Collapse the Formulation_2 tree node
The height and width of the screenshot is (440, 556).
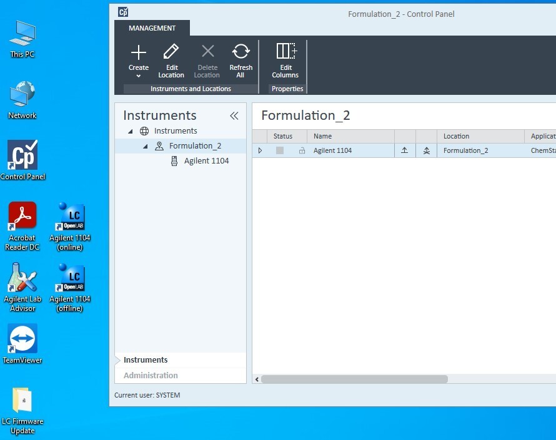(x=146, y=146)
